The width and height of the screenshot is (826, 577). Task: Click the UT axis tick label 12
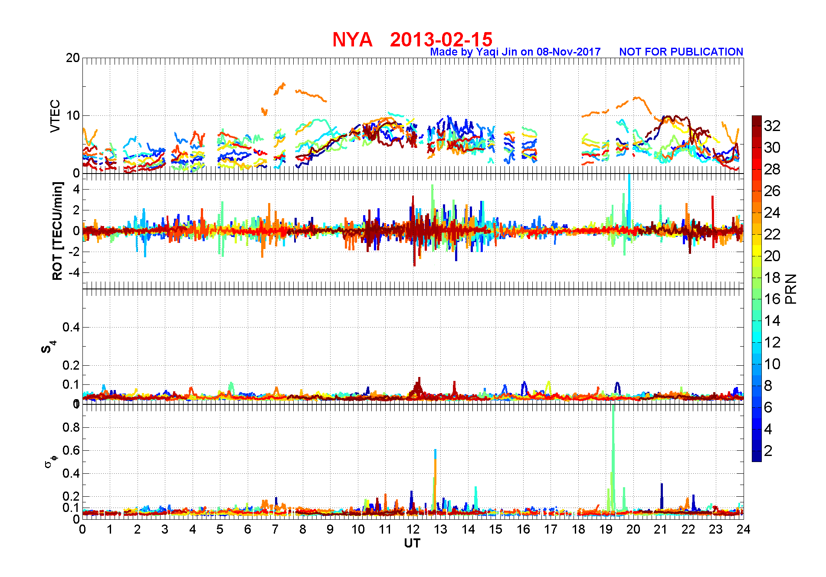[x=413, y=529]
